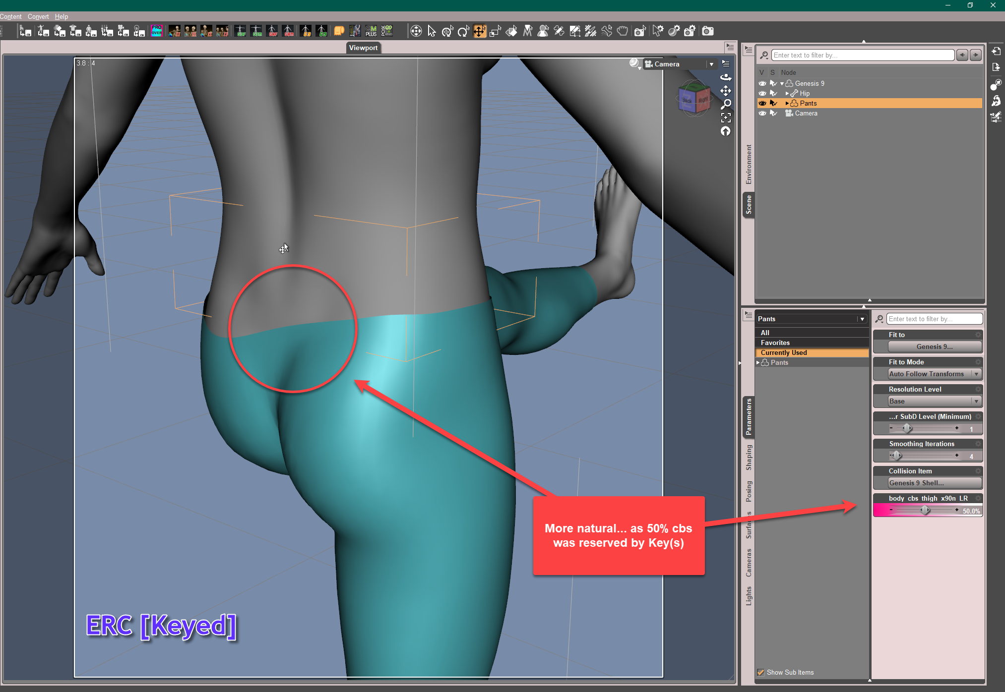Click the Render camera icon
The width and height of the screenshot is (1005, 692).
(708, 31)
